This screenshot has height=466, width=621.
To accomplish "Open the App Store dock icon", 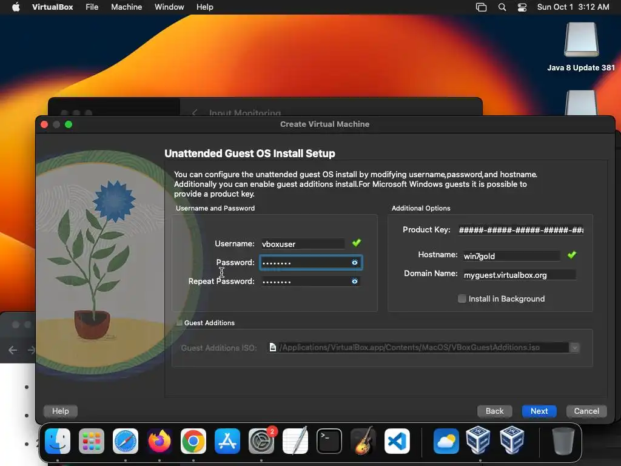I will point(227,441).
